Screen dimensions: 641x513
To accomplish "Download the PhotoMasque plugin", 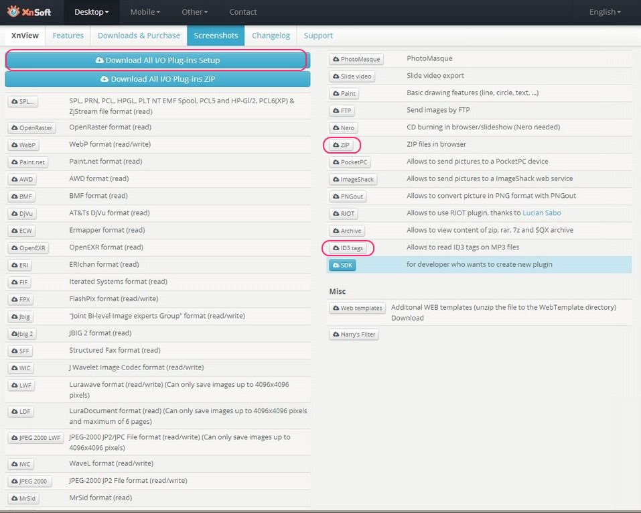I will coord(356,60).
